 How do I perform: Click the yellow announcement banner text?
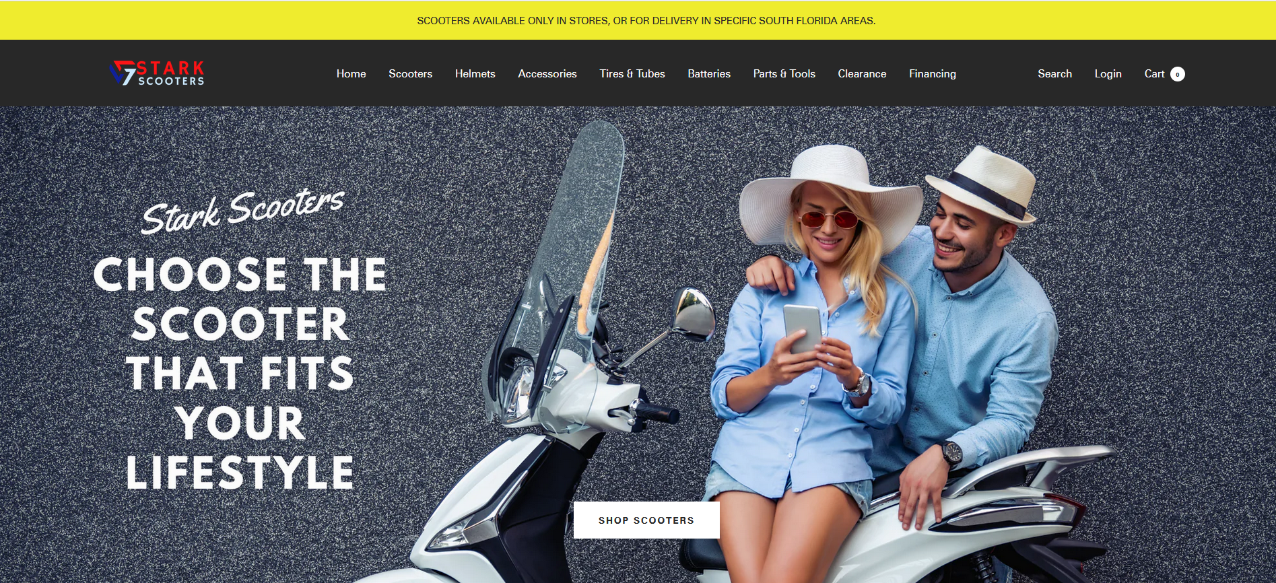[x=646, y=21]
